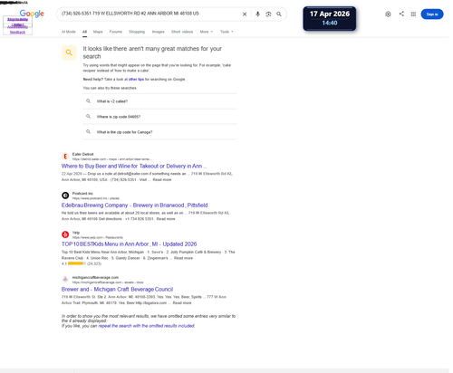Click the Eater Detroit site name
Viewport: 453px width, 373px height.
(82, 154)
